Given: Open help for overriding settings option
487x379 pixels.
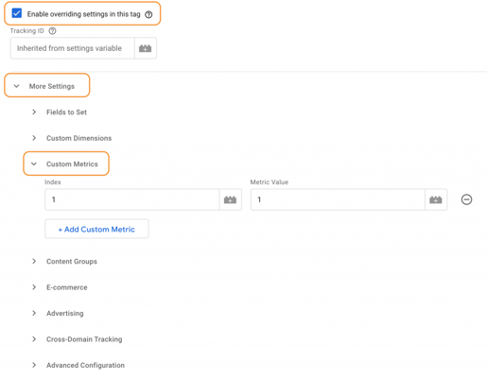Looking at the screenshot, I should (148, 14).
